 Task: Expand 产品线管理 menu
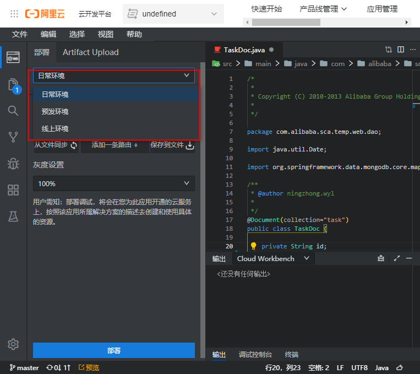(323, 9)
